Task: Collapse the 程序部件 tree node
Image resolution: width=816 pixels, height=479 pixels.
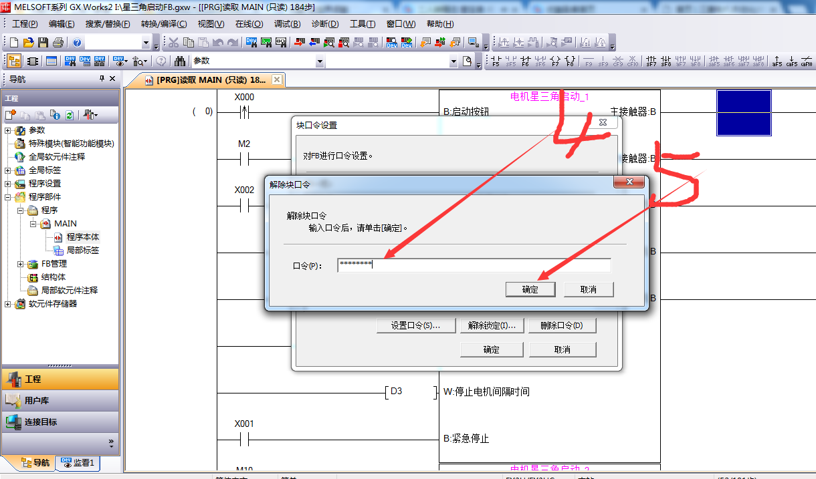Action: tap(8, 197)
